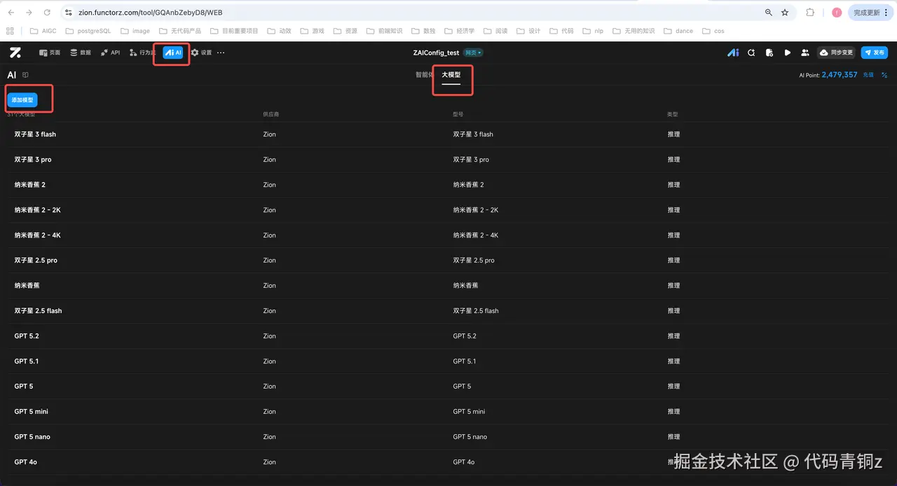This screenshot has height=486, width=897.
Task: Click 推理 type cell in GPT 5.1 row
Action: point(673,361)
